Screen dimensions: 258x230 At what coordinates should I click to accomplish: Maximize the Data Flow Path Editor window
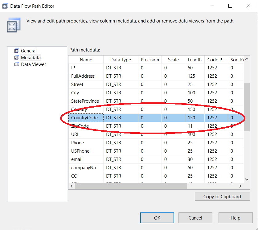click(231, 6)
